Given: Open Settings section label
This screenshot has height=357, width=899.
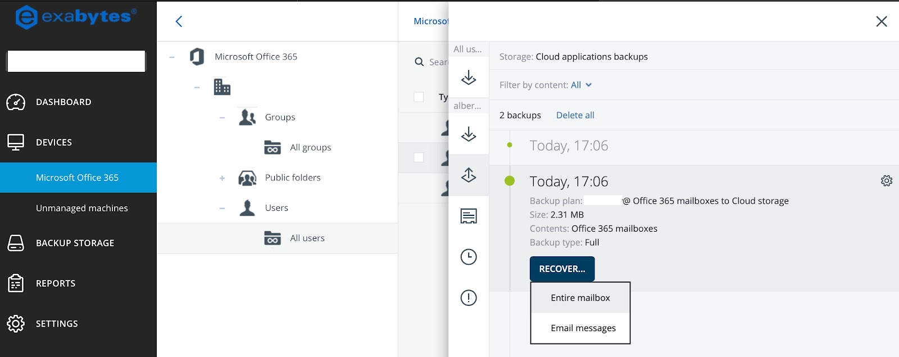Looking at the screenshot, I should 57,324.
